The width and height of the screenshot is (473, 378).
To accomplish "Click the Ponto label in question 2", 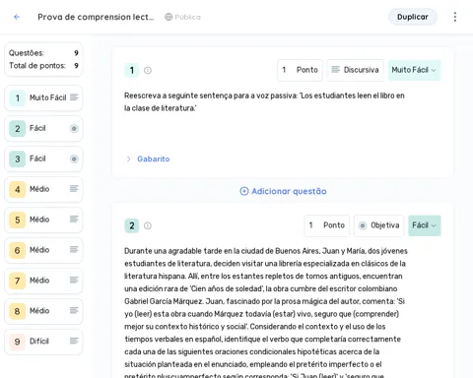I will click(334, 225).
